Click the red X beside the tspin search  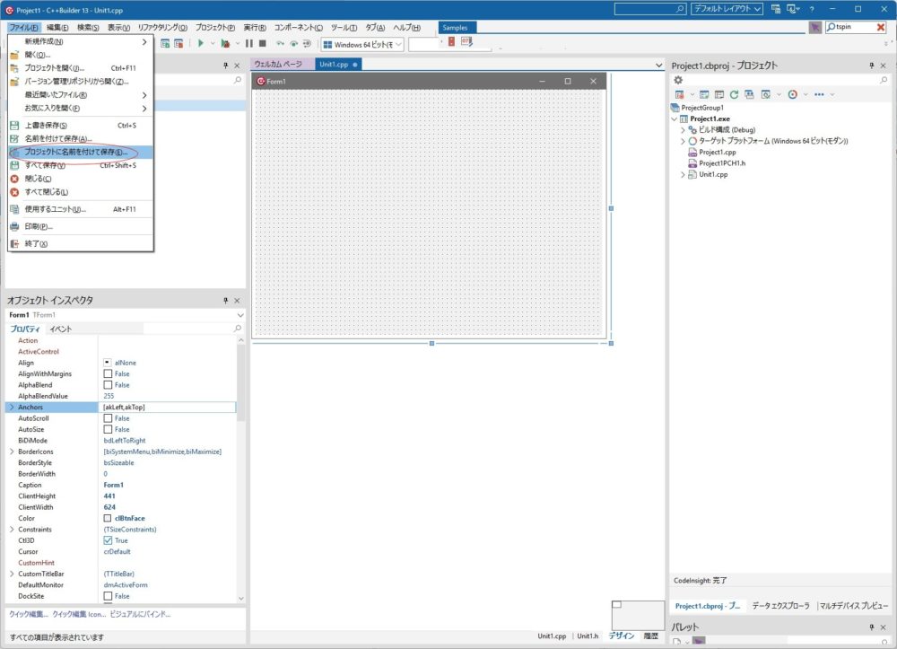pyautogui.click(x=880, y=28)
